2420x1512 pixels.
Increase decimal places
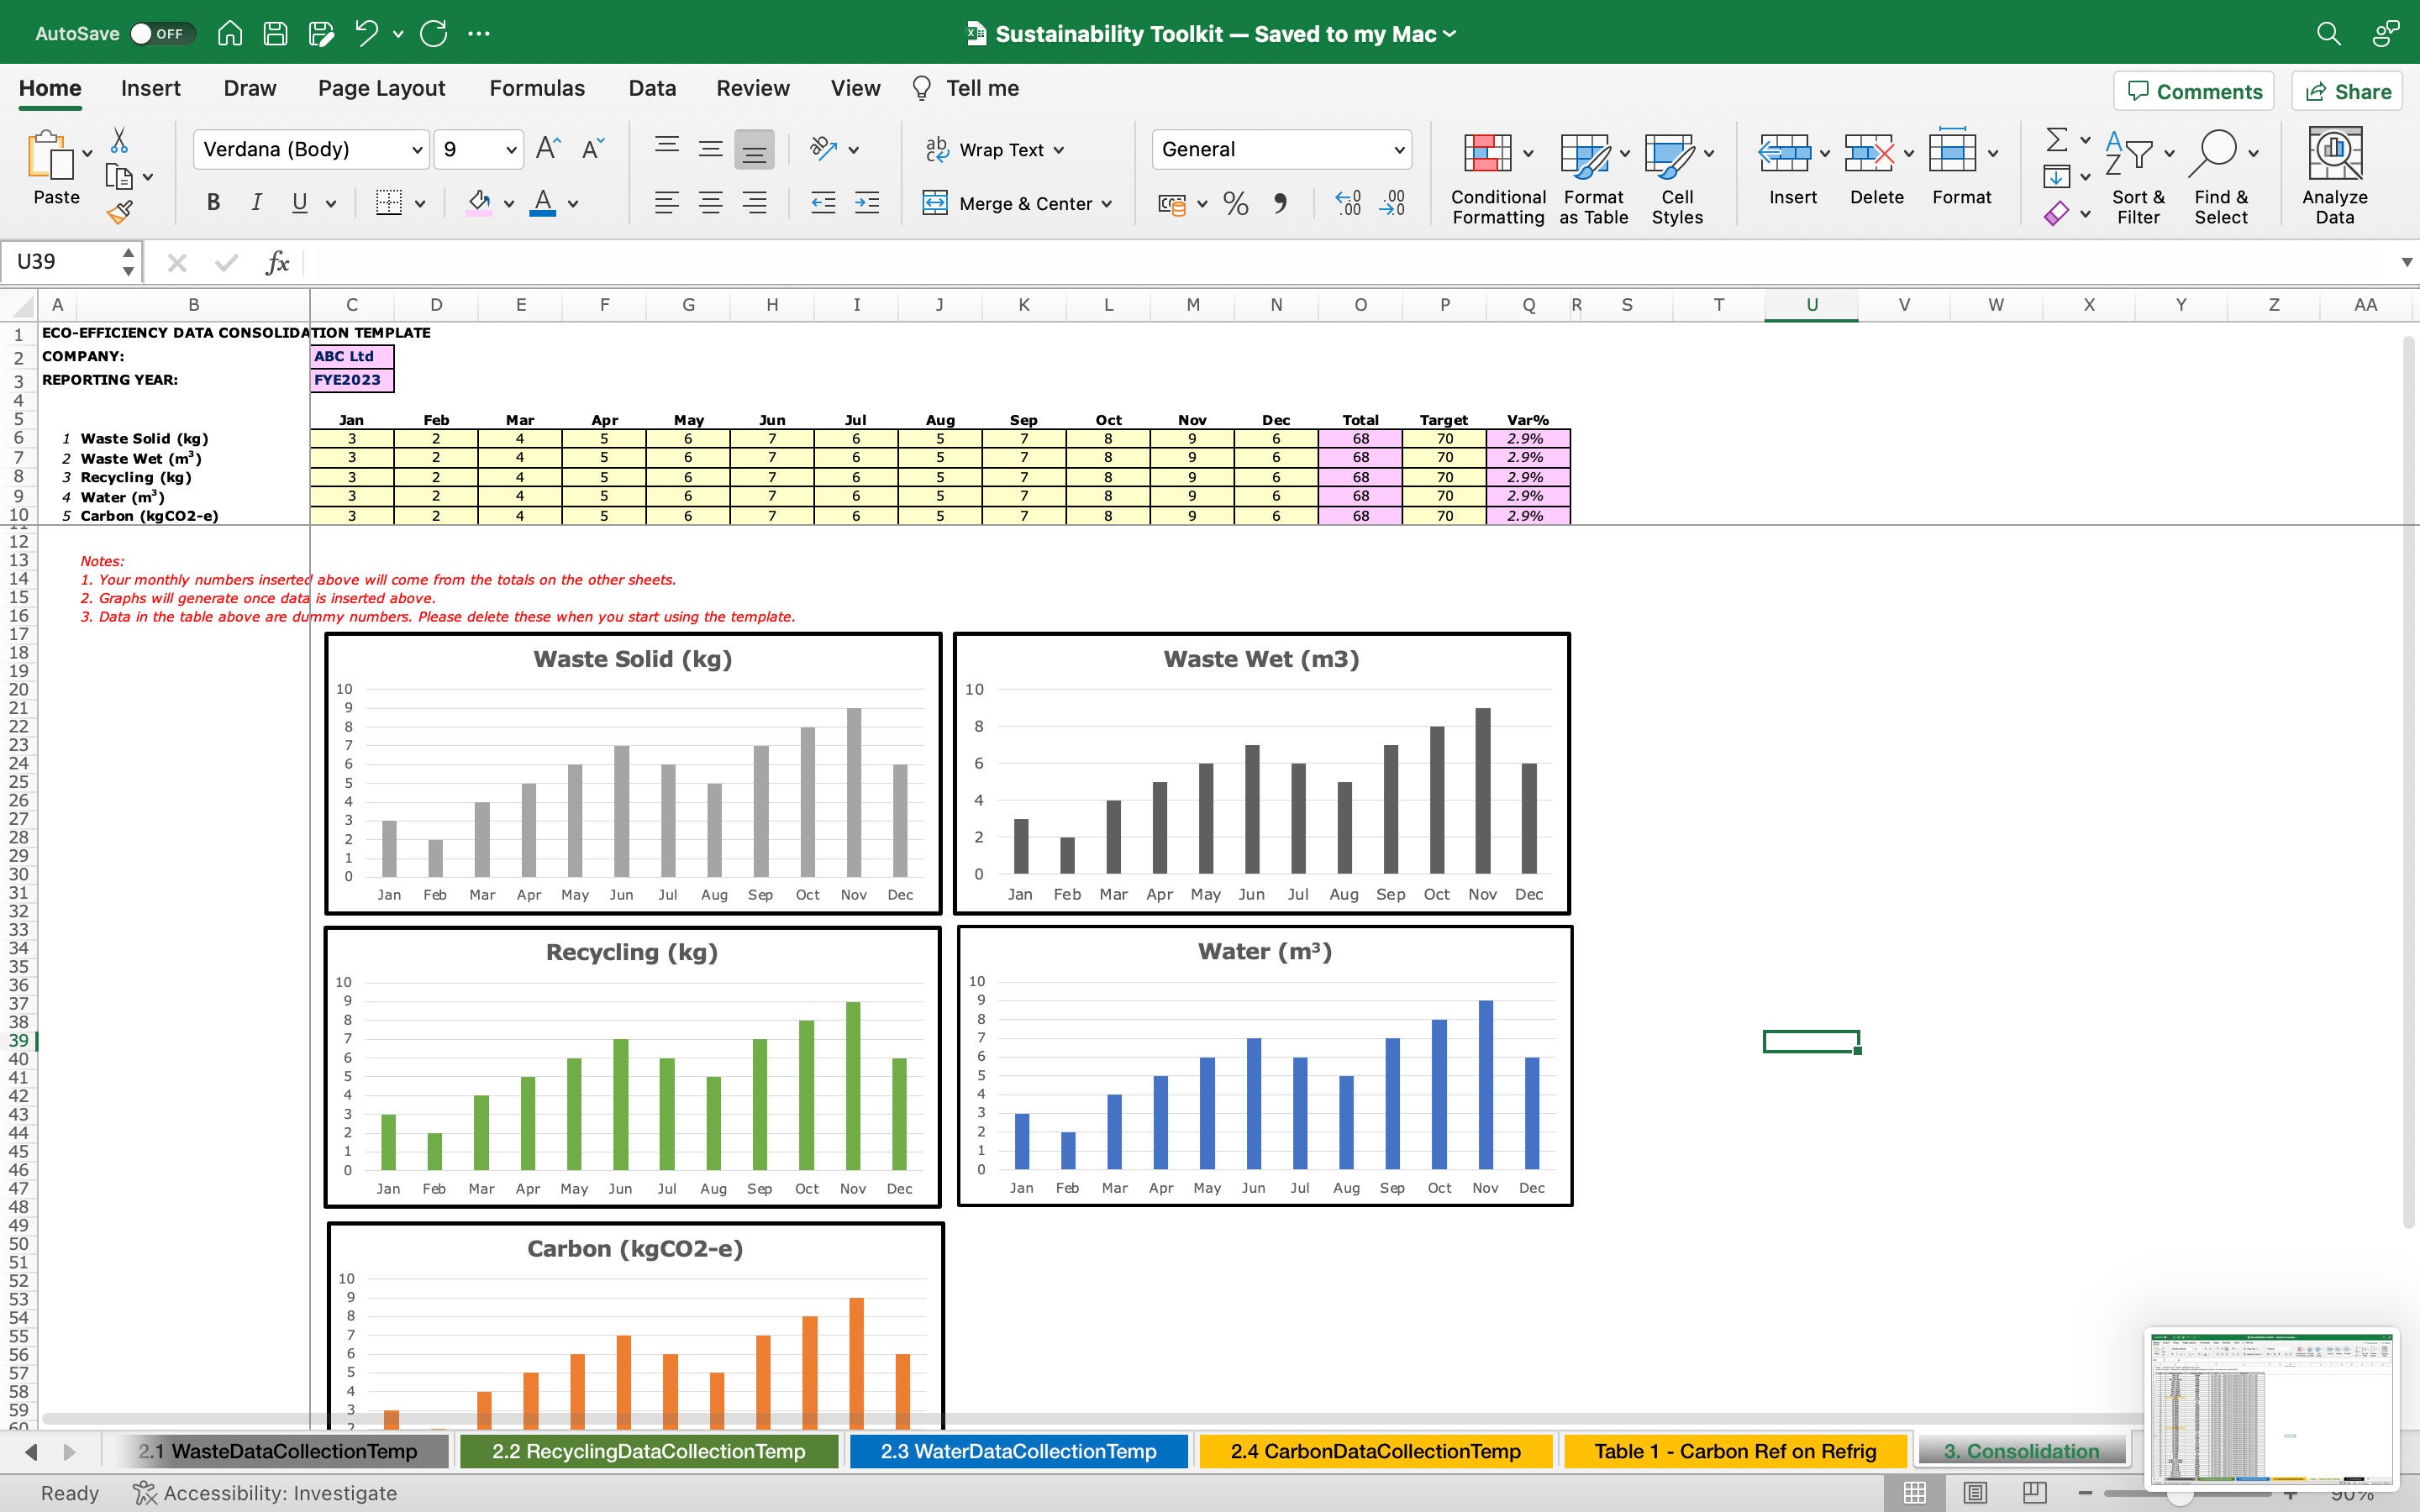[1347, 203]
